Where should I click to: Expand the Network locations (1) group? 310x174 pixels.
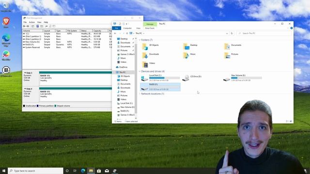140,94
